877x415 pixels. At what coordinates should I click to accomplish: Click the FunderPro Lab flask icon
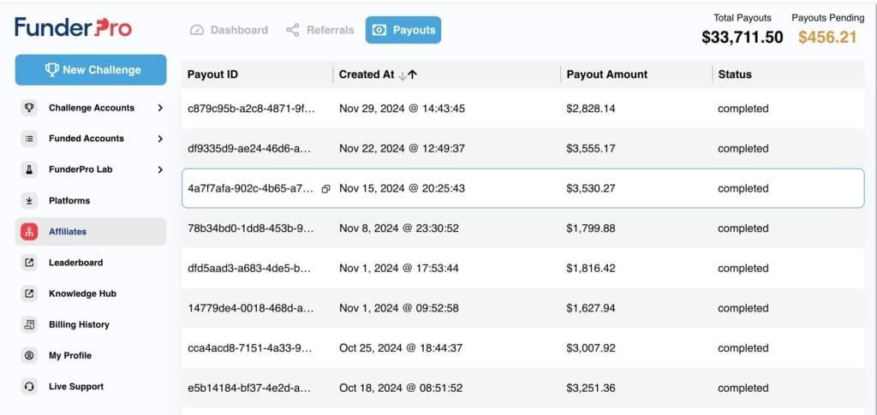pos(29,169)
